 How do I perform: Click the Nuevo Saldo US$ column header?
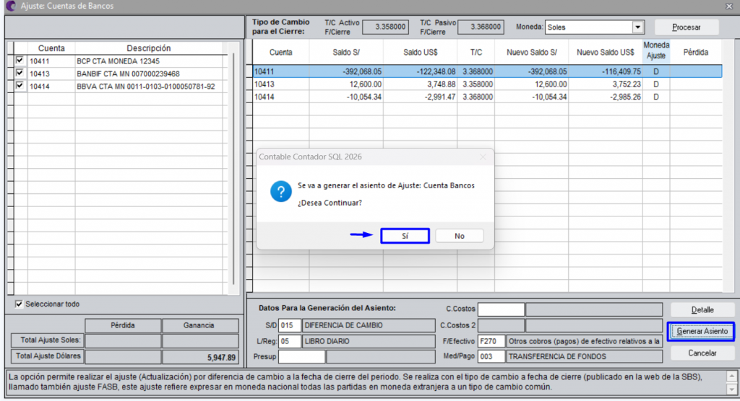(606, 53)
